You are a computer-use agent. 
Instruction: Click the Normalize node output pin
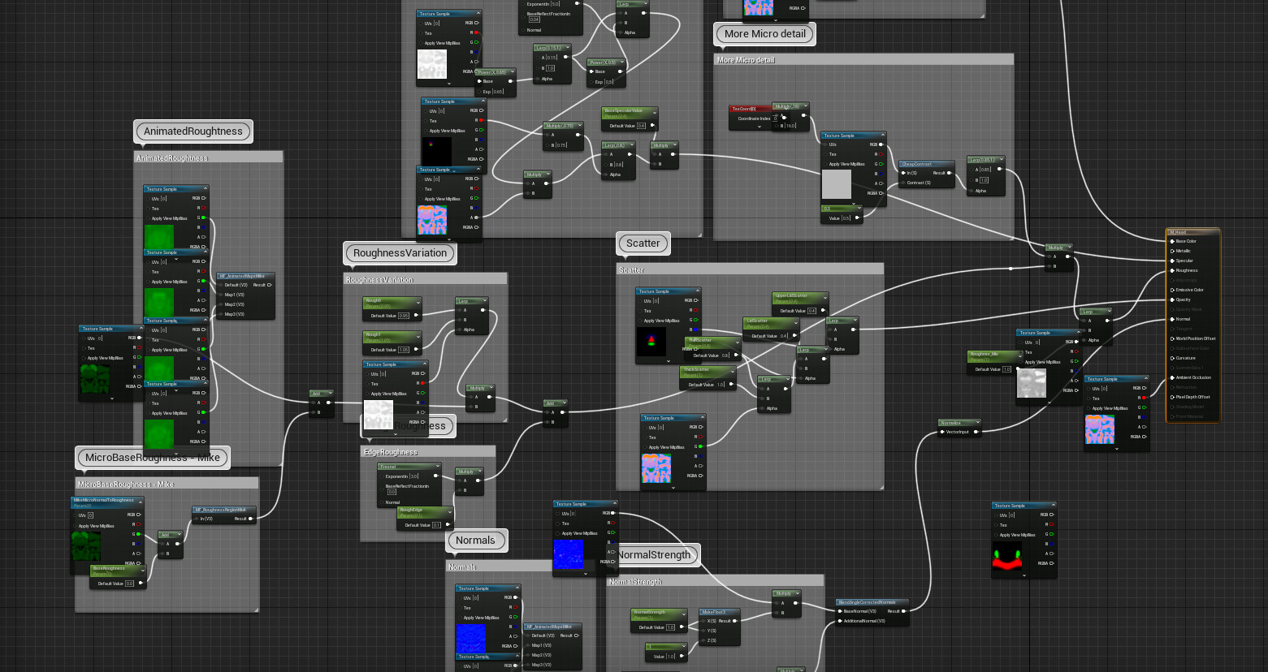(976, 432)
